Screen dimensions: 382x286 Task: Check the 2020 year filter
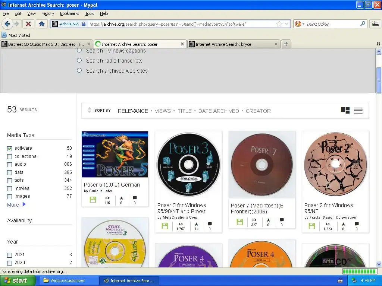[x=9, y=263]
